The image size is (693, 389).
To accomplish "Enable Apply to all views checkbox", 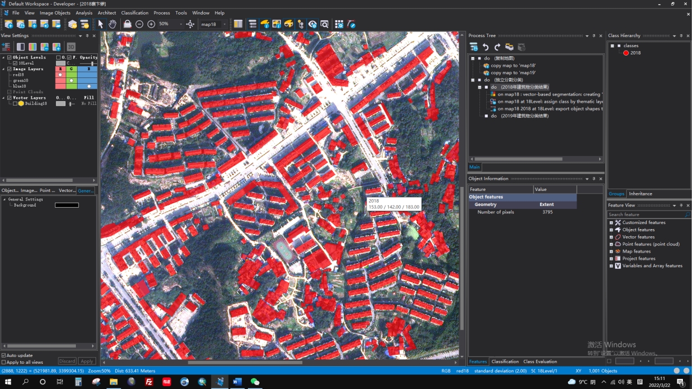I will [x=4, y=363].
